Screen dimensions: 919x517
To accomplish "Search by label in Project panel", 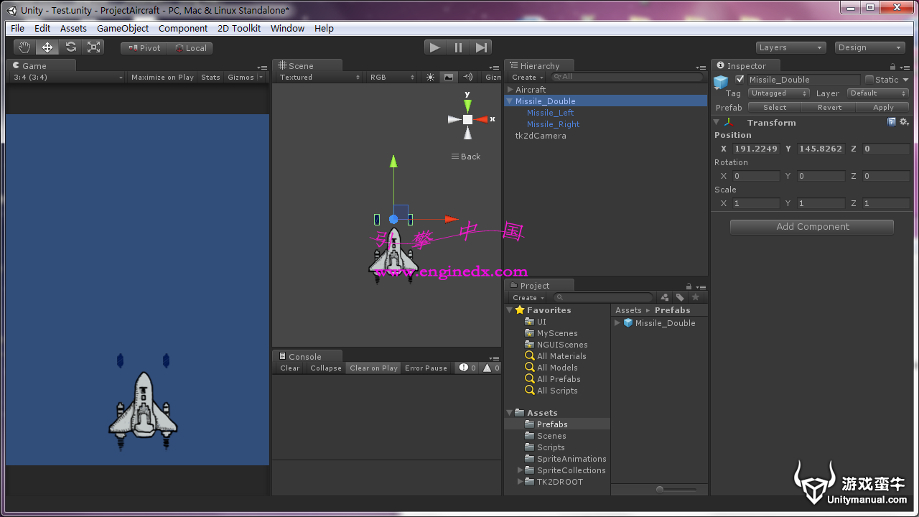I will pos(680,297).
